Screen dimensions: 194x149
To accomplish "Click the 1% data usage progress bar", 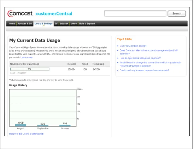I will 30,69.
